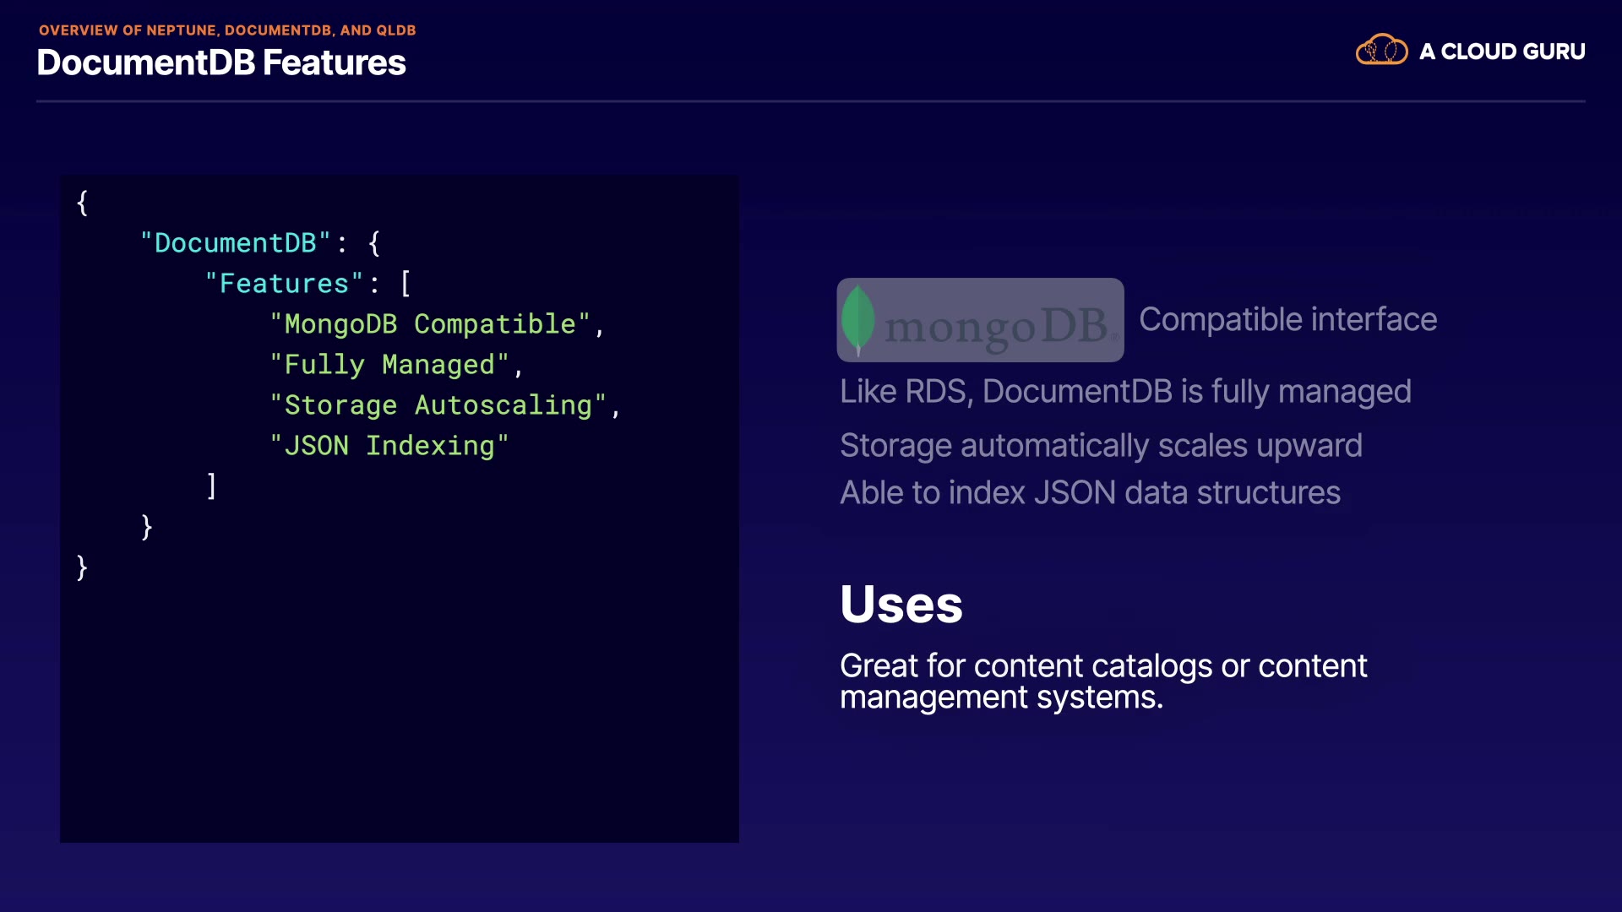Click the "JSON Indexing" string in code
Image resolution: width=1622 pixels, height=912 pixels.
(389, 446)
